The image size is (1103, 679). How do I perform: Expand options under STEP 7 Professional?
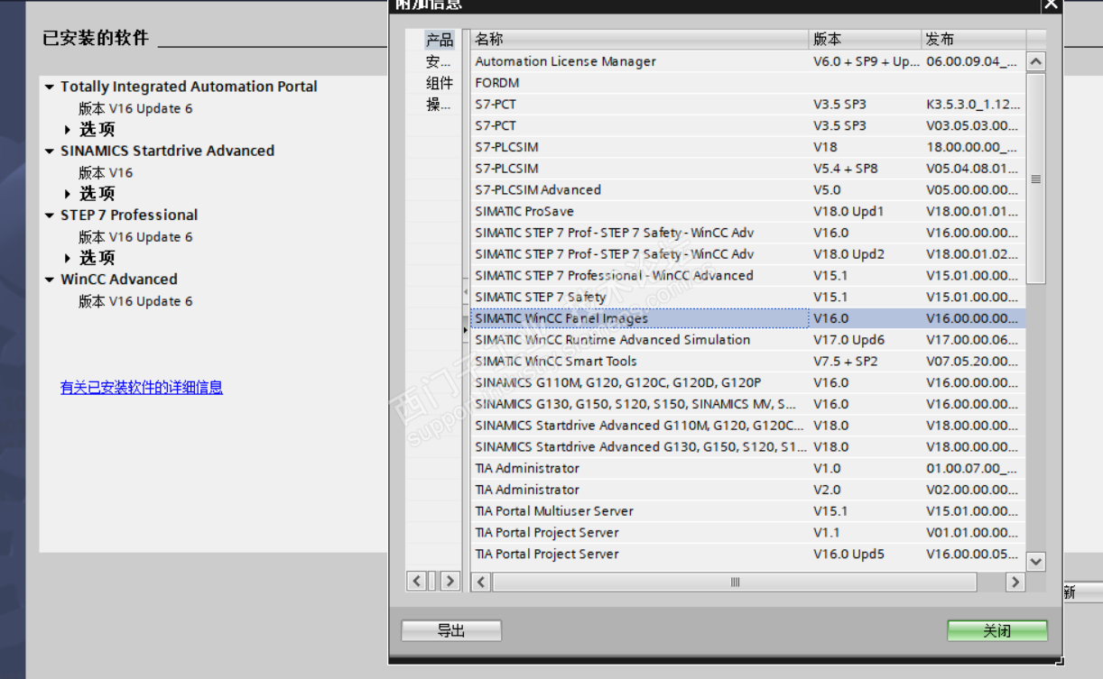pyautogui.click(x=68, y=258)
